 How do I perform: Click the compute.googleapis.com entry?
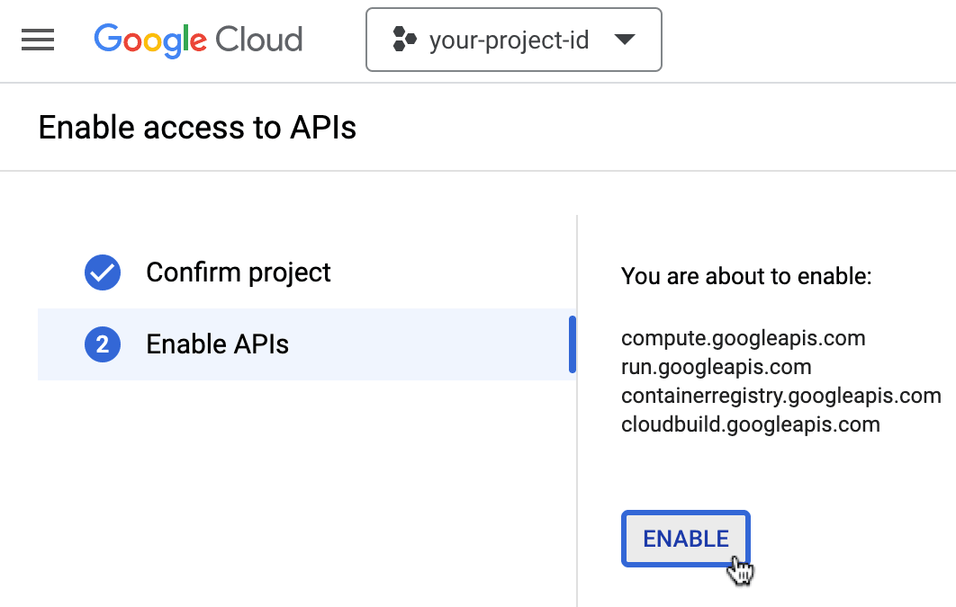pos(743,339)
